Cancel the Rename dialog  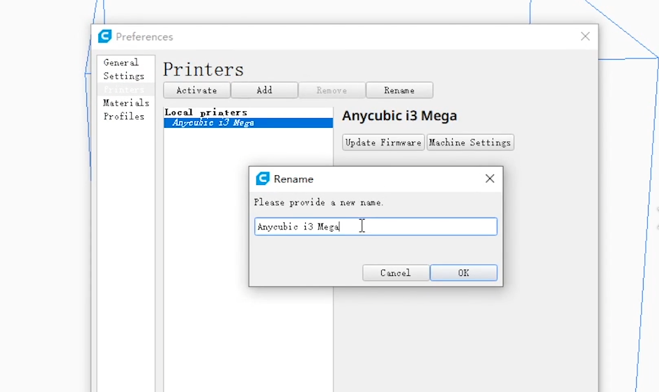tap(396, 273)
